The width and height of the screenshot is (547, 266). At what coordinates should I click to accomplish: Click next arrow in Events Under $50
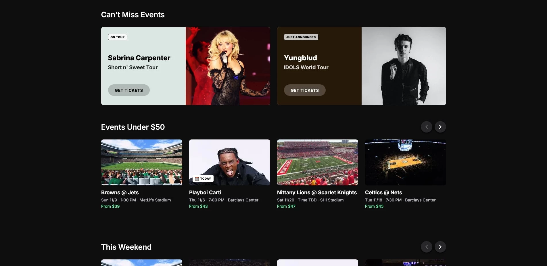(440, 127)
